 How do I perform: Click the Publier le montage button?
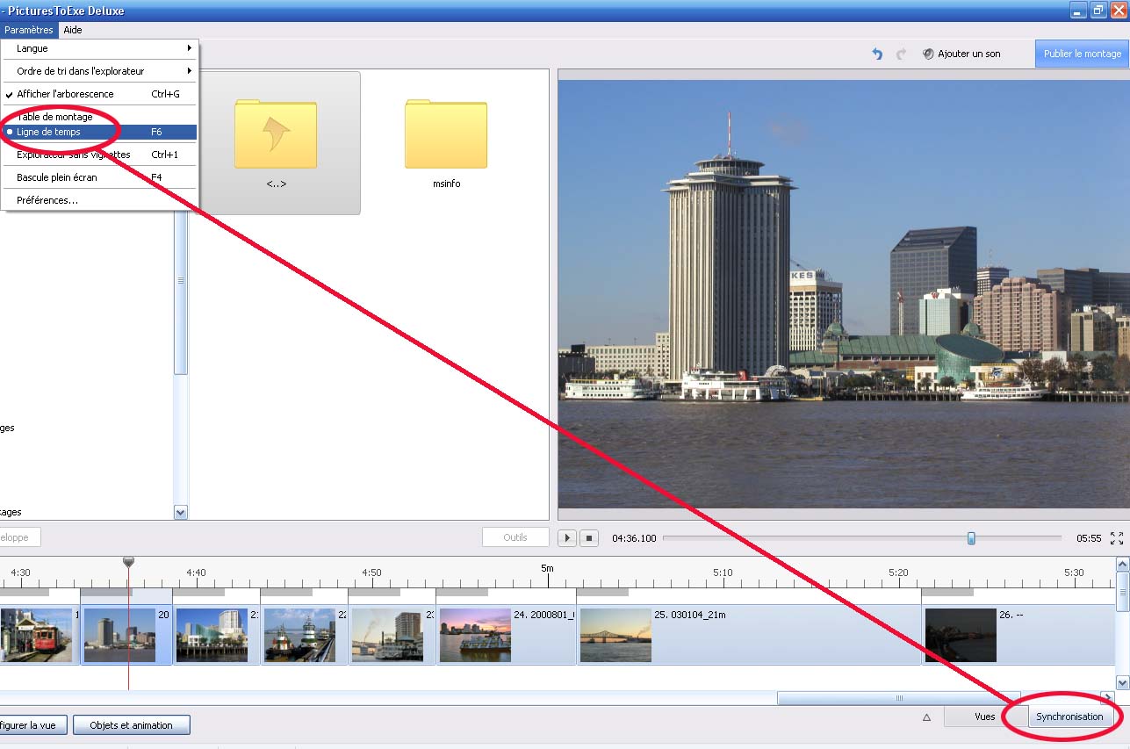[1082, 54]
